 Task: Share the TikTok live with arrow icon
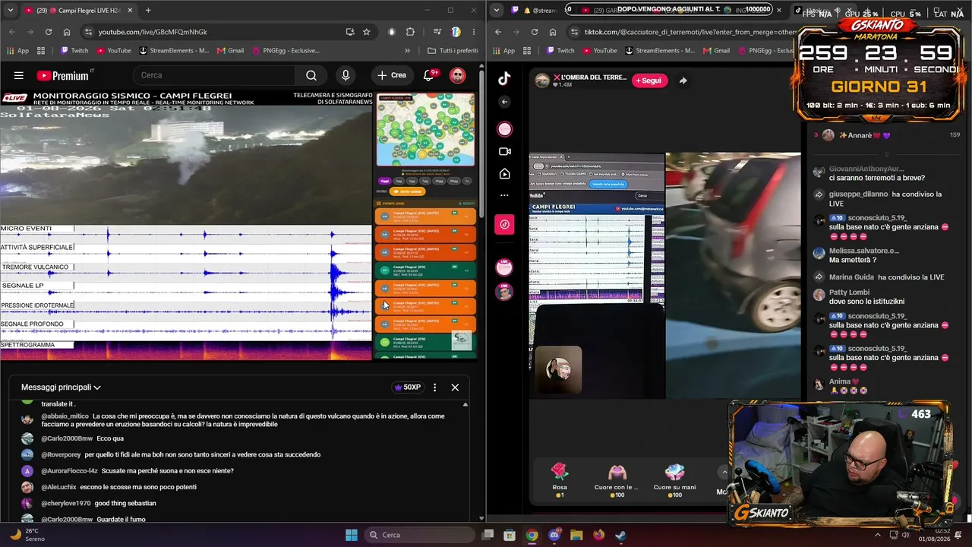tap(683, 81)
